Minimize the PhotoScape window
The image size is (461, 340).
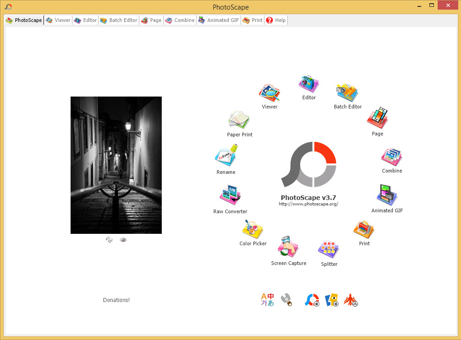tap(419, 5)
